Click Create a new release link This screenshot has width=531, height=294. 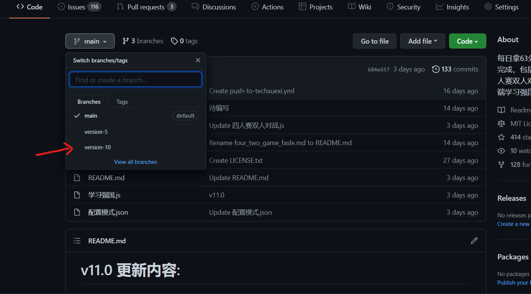[514, 224]
